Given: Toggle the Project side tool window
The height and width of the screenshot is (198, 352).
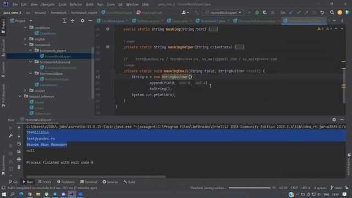Looking at the screenshot, I should tap(3, 26).
